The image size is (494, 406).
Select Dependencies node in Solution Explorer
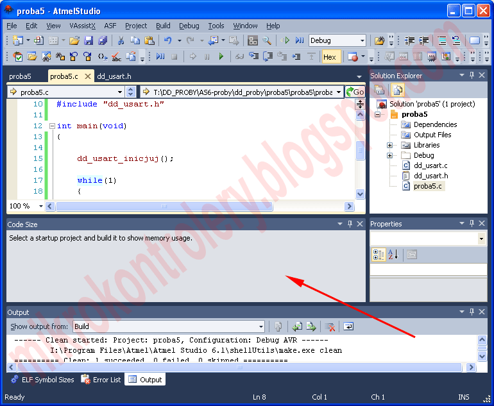pos(435,124)
